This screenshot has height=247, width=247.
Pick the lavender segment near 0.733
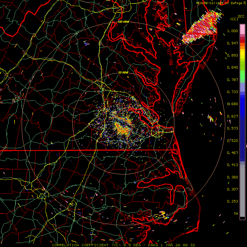(x=242, y=87)
